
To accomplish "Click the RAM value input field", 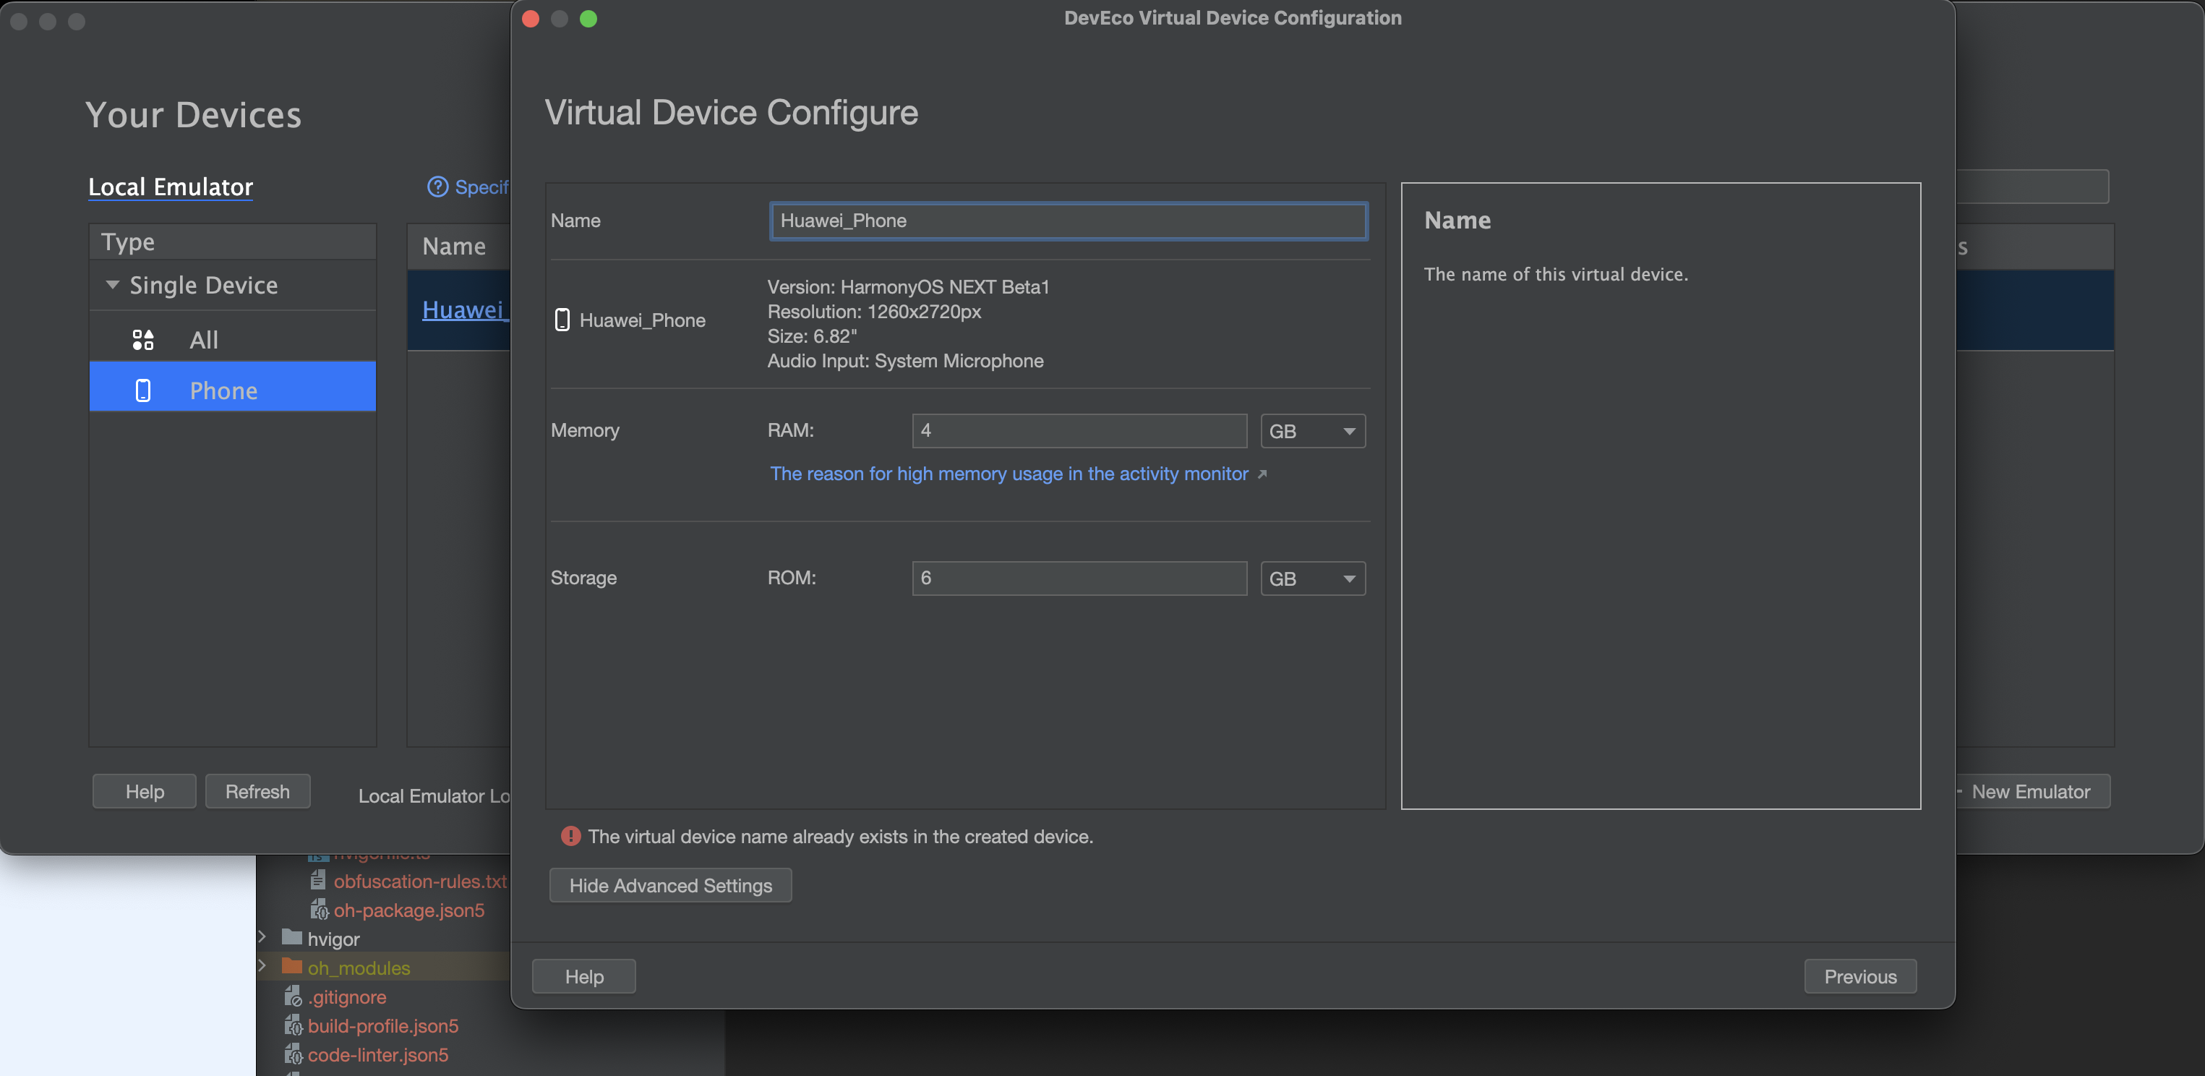I will (x=1079, y=430).
